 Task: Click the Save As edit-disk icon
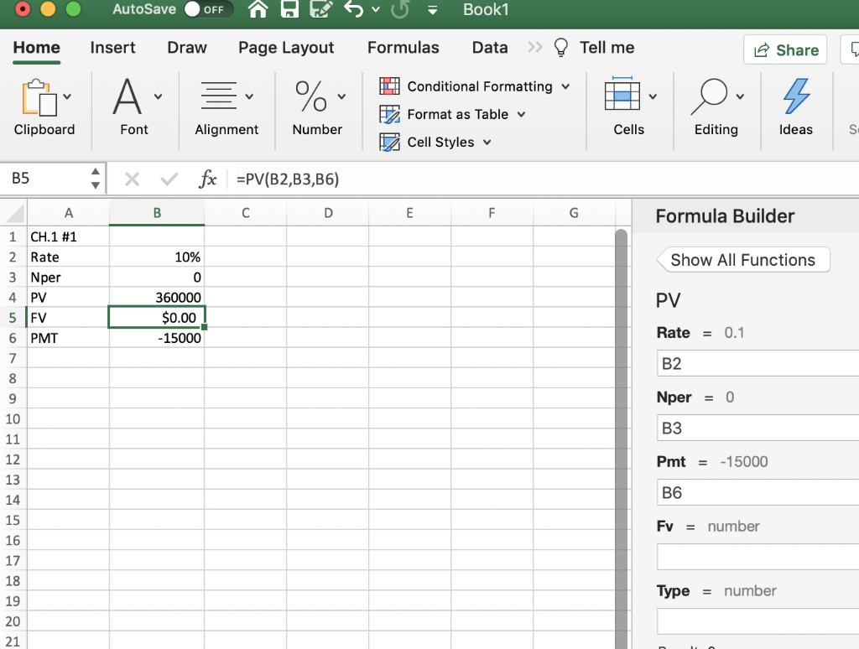(x=321, y=9)
